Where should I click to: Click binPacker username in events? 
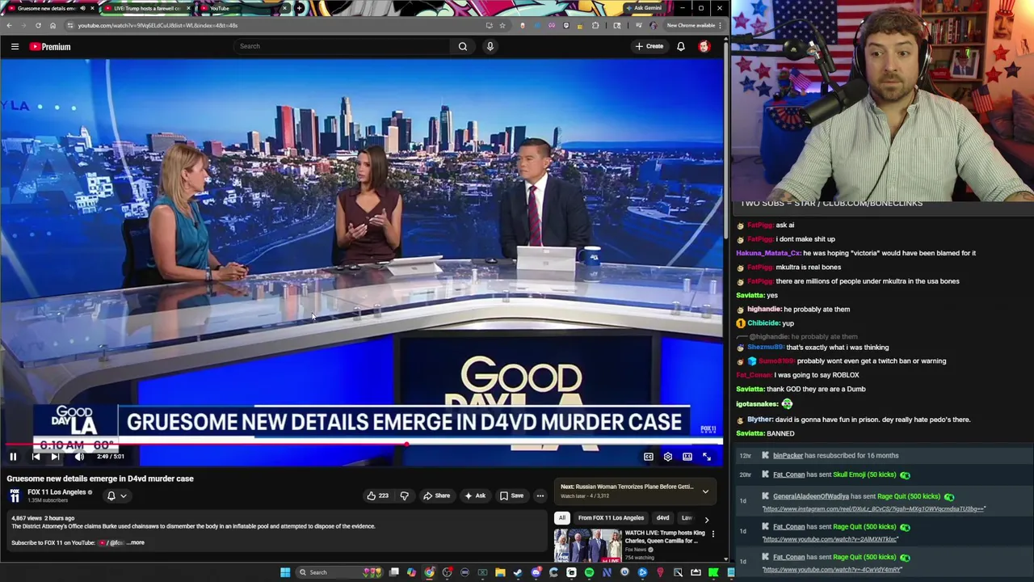tap(788, 456)
